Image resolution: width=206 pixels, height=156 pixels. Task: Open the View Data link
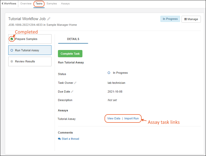114,118
